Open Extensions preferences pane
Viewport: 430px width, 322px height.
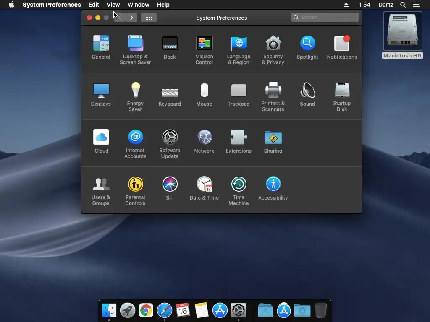(x=239, y=141)
